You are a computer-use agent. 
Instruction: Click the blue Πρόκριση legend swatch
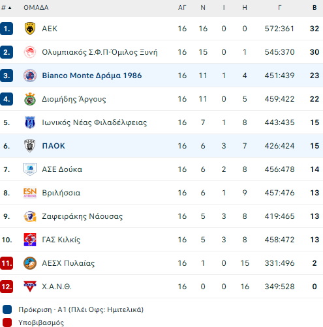tap(7, 309)
